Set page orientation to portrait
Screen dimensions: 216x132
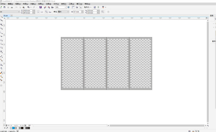(38, 12)
